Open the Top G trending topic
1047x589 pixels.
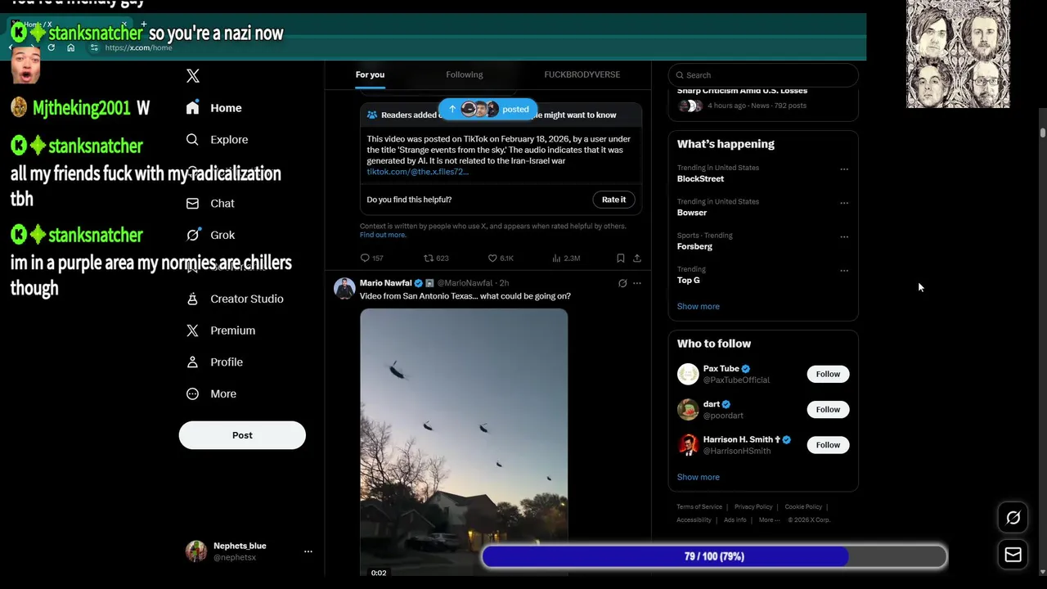point(689,280)
